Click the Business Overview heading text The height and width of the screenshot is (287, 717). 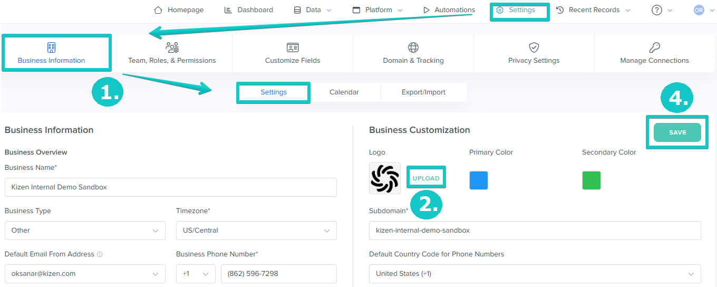36,152
